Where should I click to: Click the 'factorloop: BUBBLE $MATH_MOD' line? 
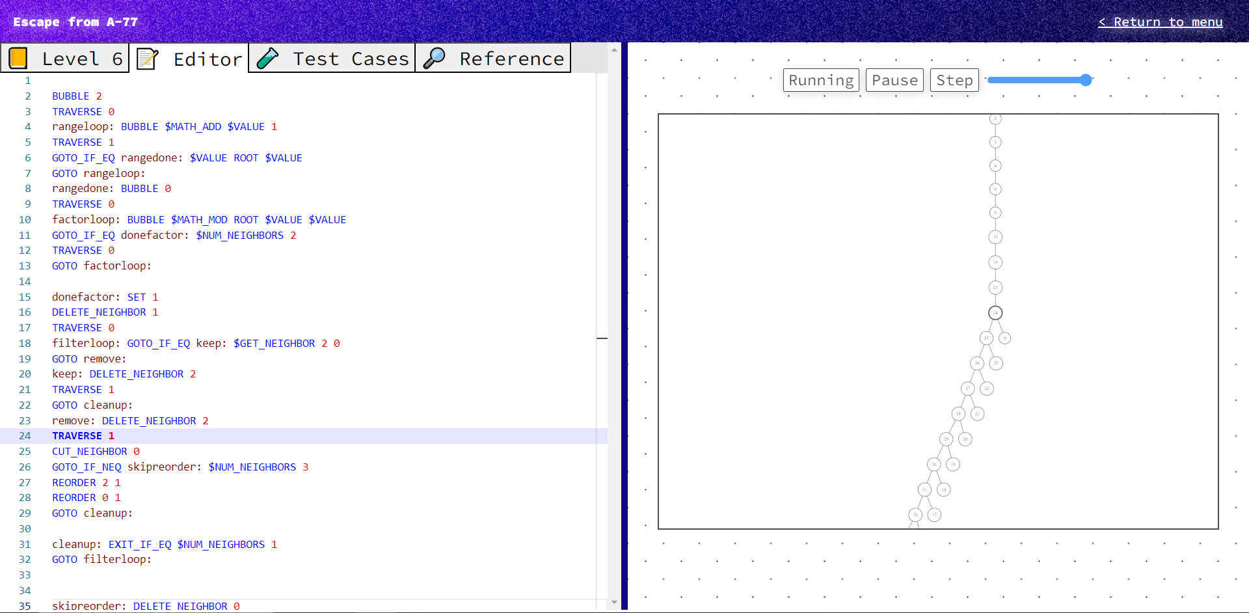click(199, 220)
